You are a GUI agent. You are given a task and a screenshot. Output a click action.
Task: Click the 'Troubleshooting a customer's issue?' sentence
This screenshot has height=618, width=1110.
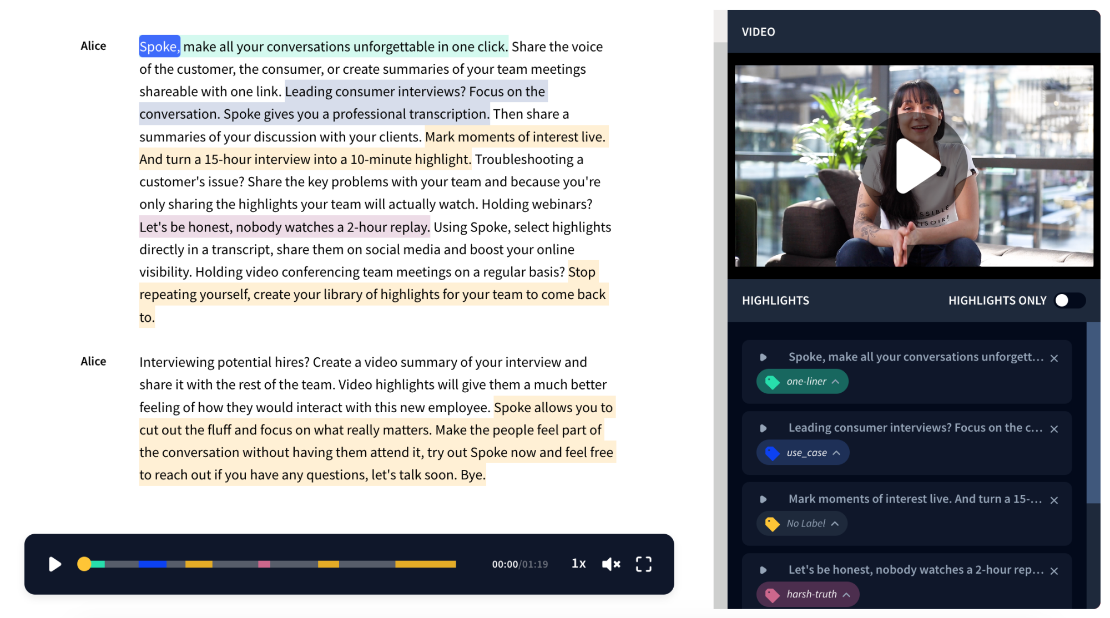(361, 170)
